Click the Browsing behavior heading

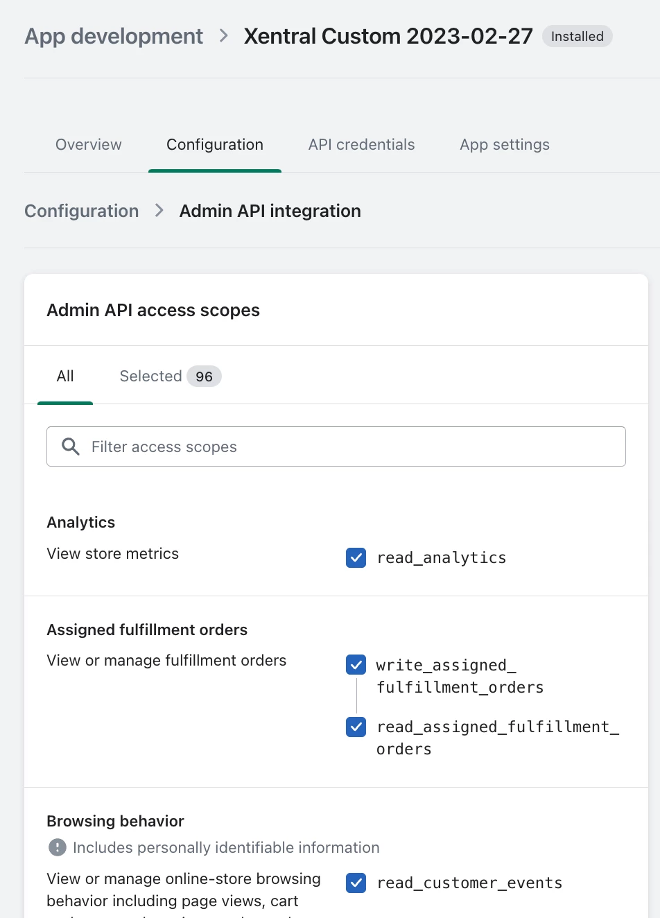[115, 821]
